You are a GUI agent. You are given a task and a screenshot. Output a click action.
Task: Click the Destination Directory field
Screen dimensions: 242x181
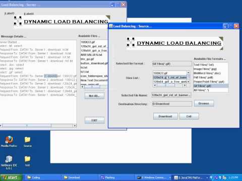tap(172, 104)
